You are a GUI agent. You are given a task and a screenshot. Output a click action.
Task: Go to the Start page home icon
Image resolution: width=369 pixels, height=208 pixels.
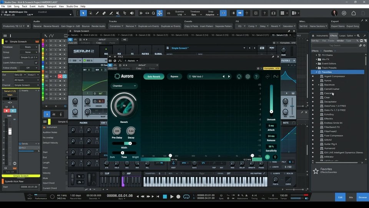(x=354, y=13)
